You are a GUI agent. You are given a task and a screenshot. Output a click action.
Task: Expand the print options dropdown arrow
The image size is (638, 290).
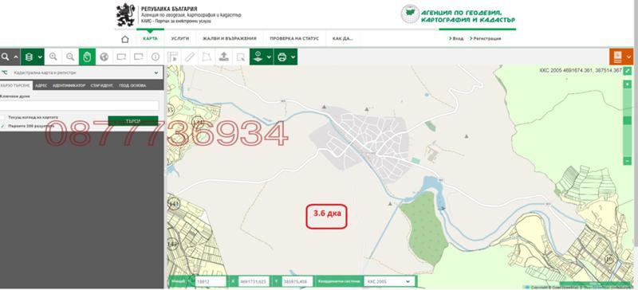point(293,57)
